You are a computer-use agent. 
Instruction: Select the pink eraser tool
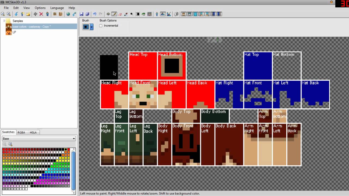coord(120,14)
